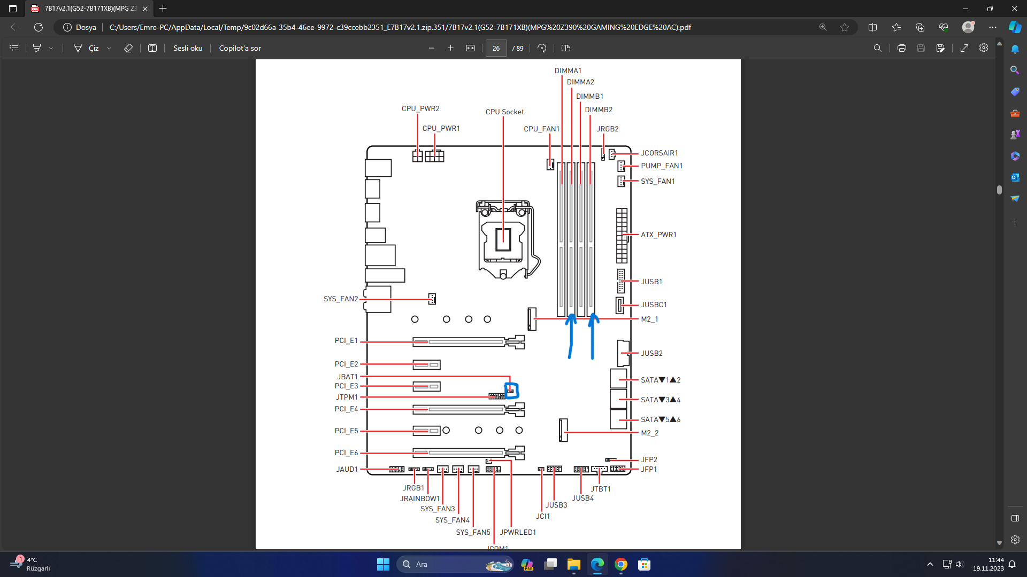Zoom out the PDF page
Screen dimensions: 1027x577
[432, 48]
